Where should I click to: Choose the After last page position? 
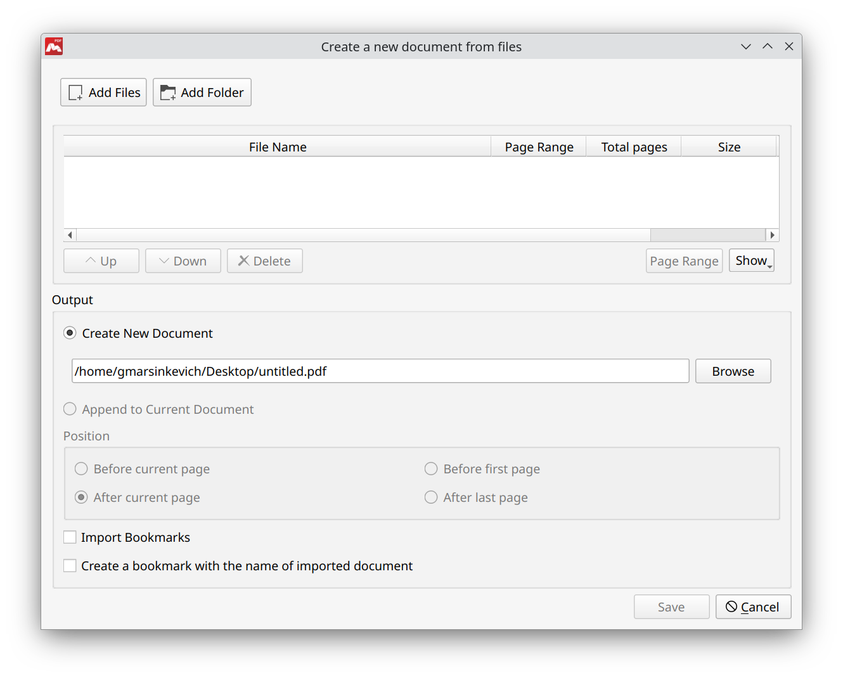click(431, 497)
